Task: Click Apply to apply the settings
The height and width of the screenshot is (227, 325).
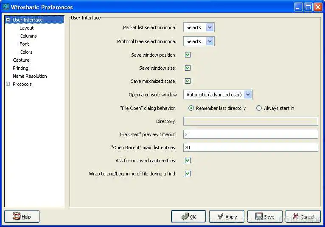Action: (227, 216)
